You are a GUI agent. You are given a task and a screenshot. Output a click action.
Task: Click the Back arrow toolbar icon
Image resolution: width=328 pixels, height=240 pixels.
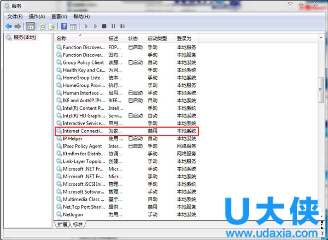[x=8, y=26]
